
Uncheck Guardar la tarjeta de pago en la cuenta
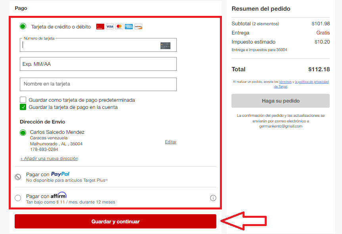click(x=23, y=107)
